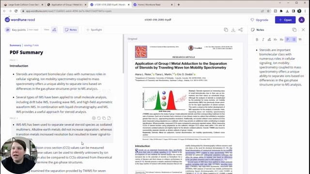Image resolution: width=310 pixels, height=174 pixels.
Task: Click the share page icon in address bar
Action: (263, 11)
